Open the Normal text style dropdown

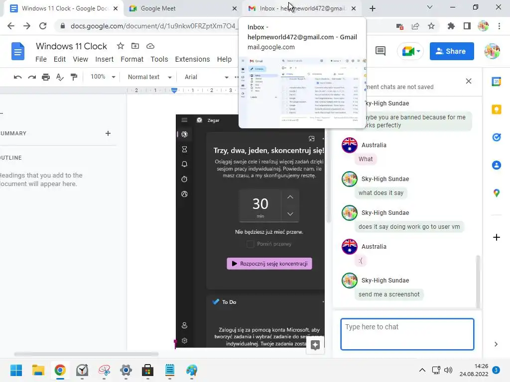[149, 77]
